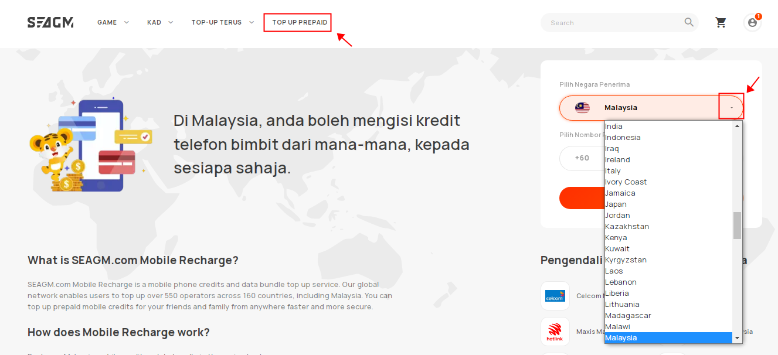Select highlighted Malaysia in the list

pos(668,338)
